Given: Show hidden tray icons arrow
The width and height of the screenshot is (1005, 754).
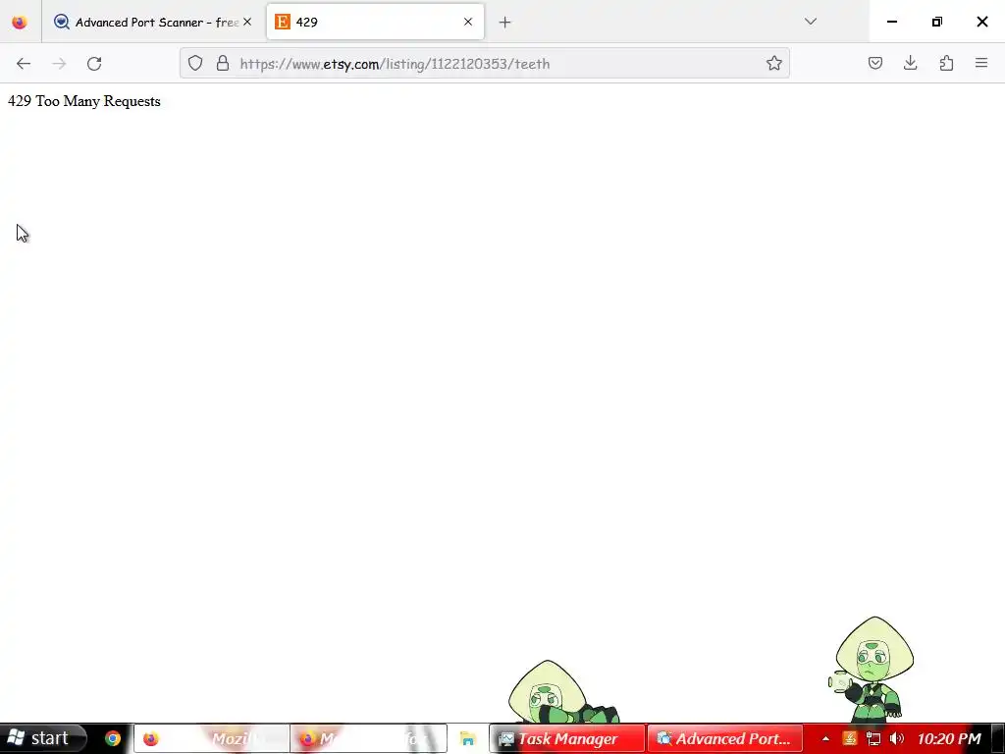Looking at the screenshot, I should (825, 739).
